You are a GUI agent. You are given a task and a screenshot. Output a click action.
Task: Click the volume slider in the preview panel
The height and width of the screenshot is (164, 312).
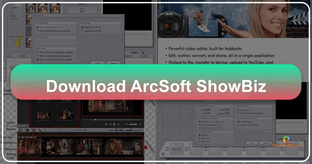point(133,124)
